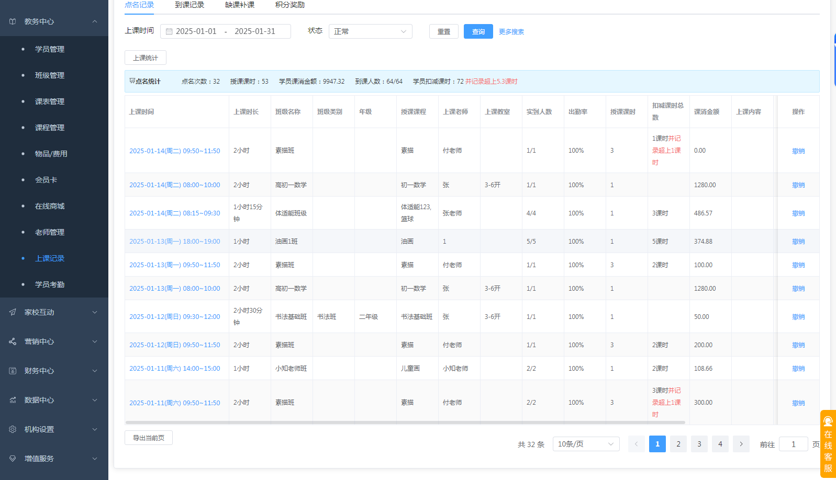
Task: Click the 机构设置 gear icon
Action: (13, 429)
